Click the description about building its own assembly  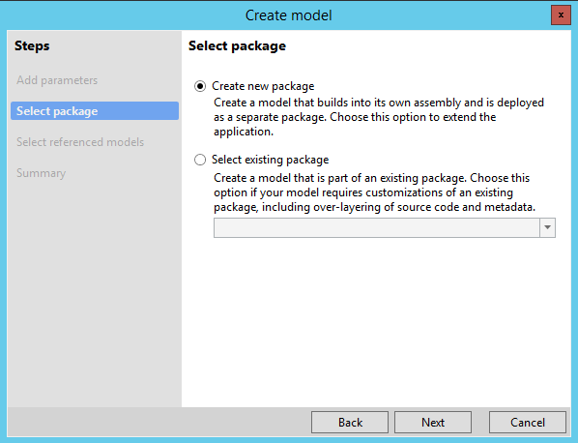[x=379, y=117]
